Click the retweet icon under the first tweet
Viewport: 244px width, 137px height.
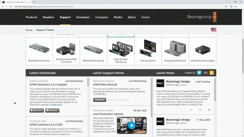pos(200,110)
